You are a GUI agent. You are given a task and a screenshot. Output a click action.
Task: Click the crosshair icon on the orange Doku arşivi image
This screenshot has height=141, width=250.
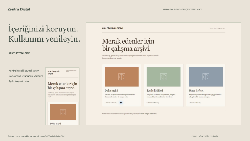click(121, 77)
